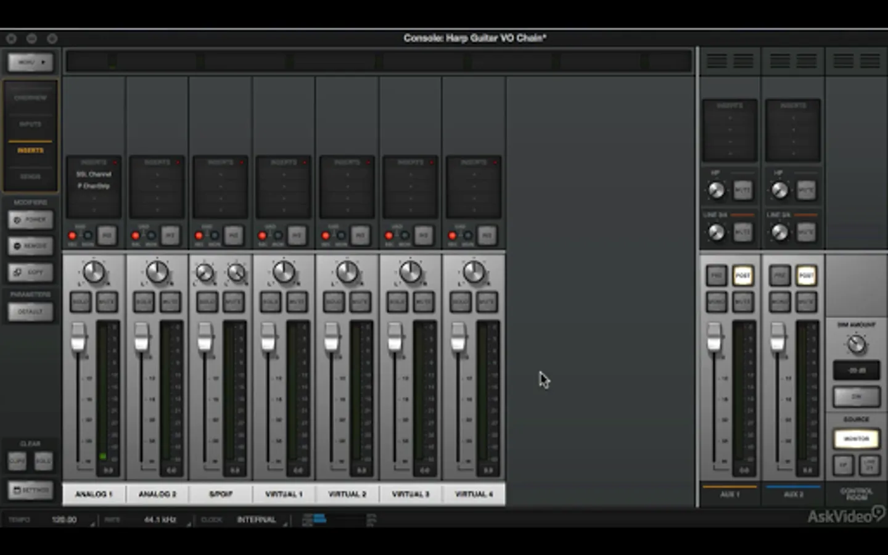Open the P ChanStrip insert on Analog 1
The height and width of the screenshot is (555, 888).
(94, 186)
